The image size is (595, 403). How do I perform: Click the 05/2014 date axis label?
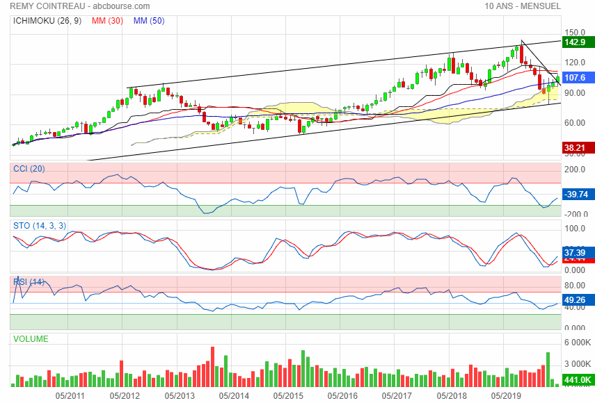coord(234,396)
